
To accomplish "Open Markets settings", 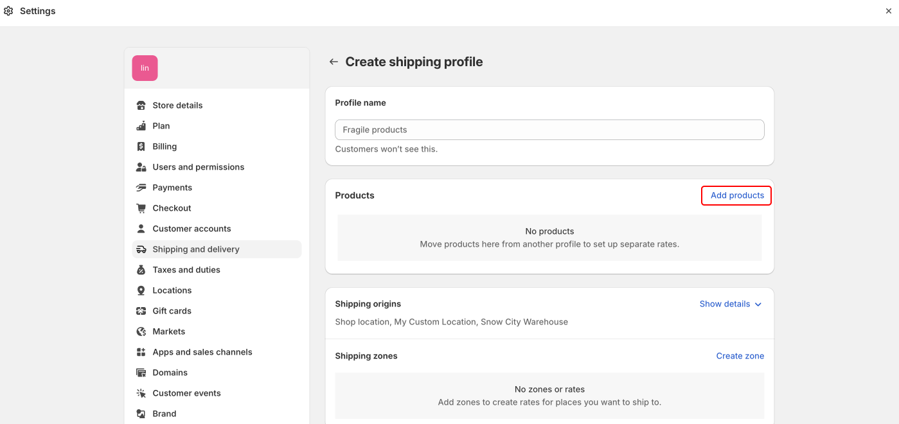I will [217, 331].
